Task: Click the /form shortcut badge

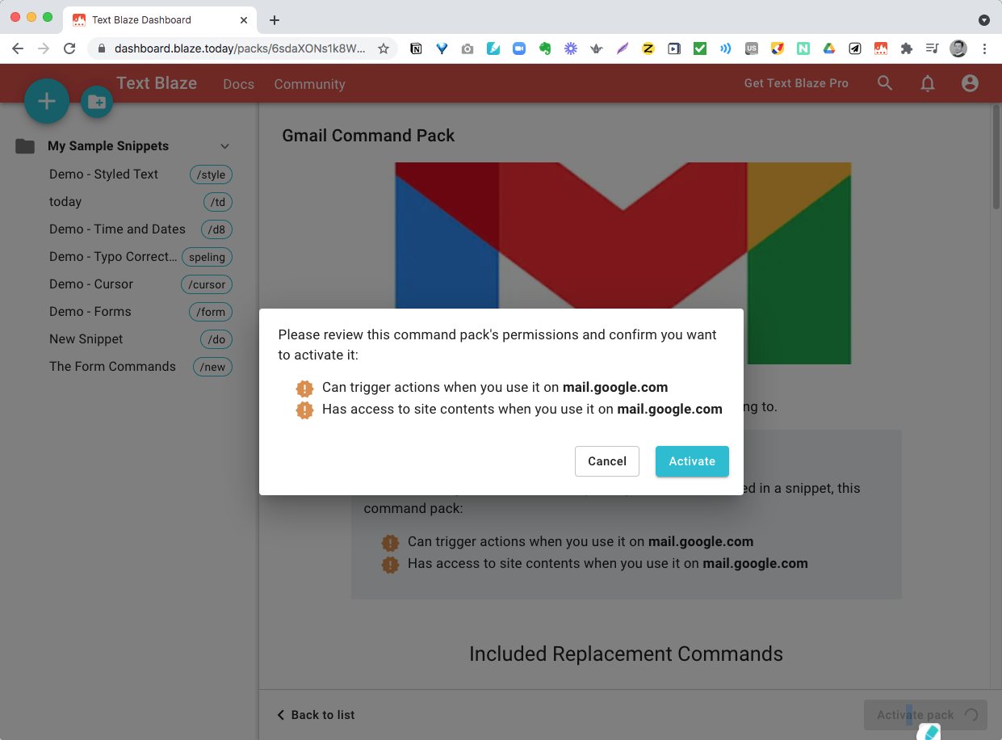Action: [x=211, y=312]
